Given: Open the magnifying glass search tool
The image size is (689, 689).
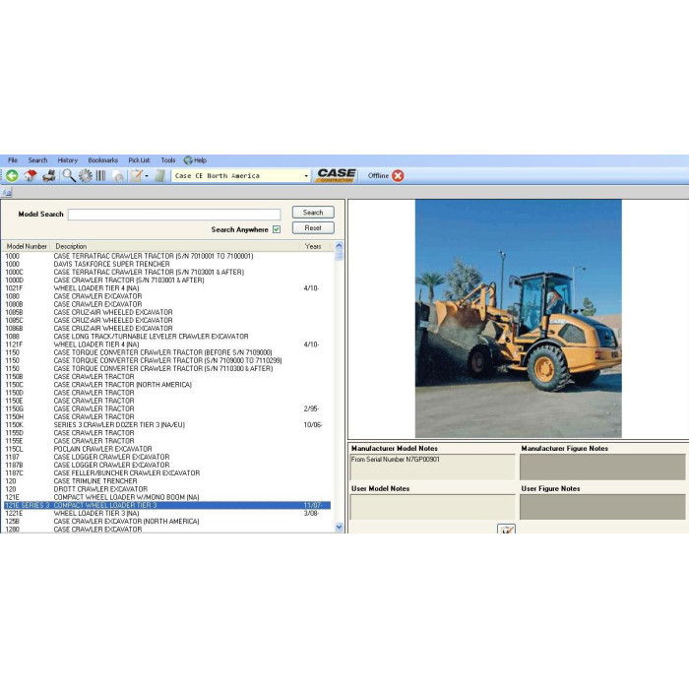Looking at the screenshot, I should (x=69, y=176).
